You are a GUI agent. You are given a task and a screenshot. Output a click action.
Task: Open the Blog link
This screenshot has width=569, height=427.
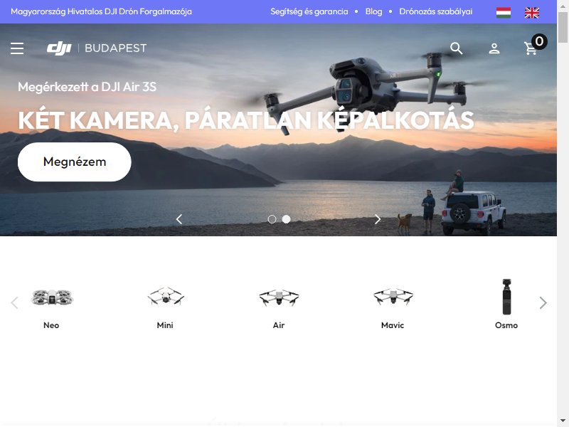click(x=374, y=11)
